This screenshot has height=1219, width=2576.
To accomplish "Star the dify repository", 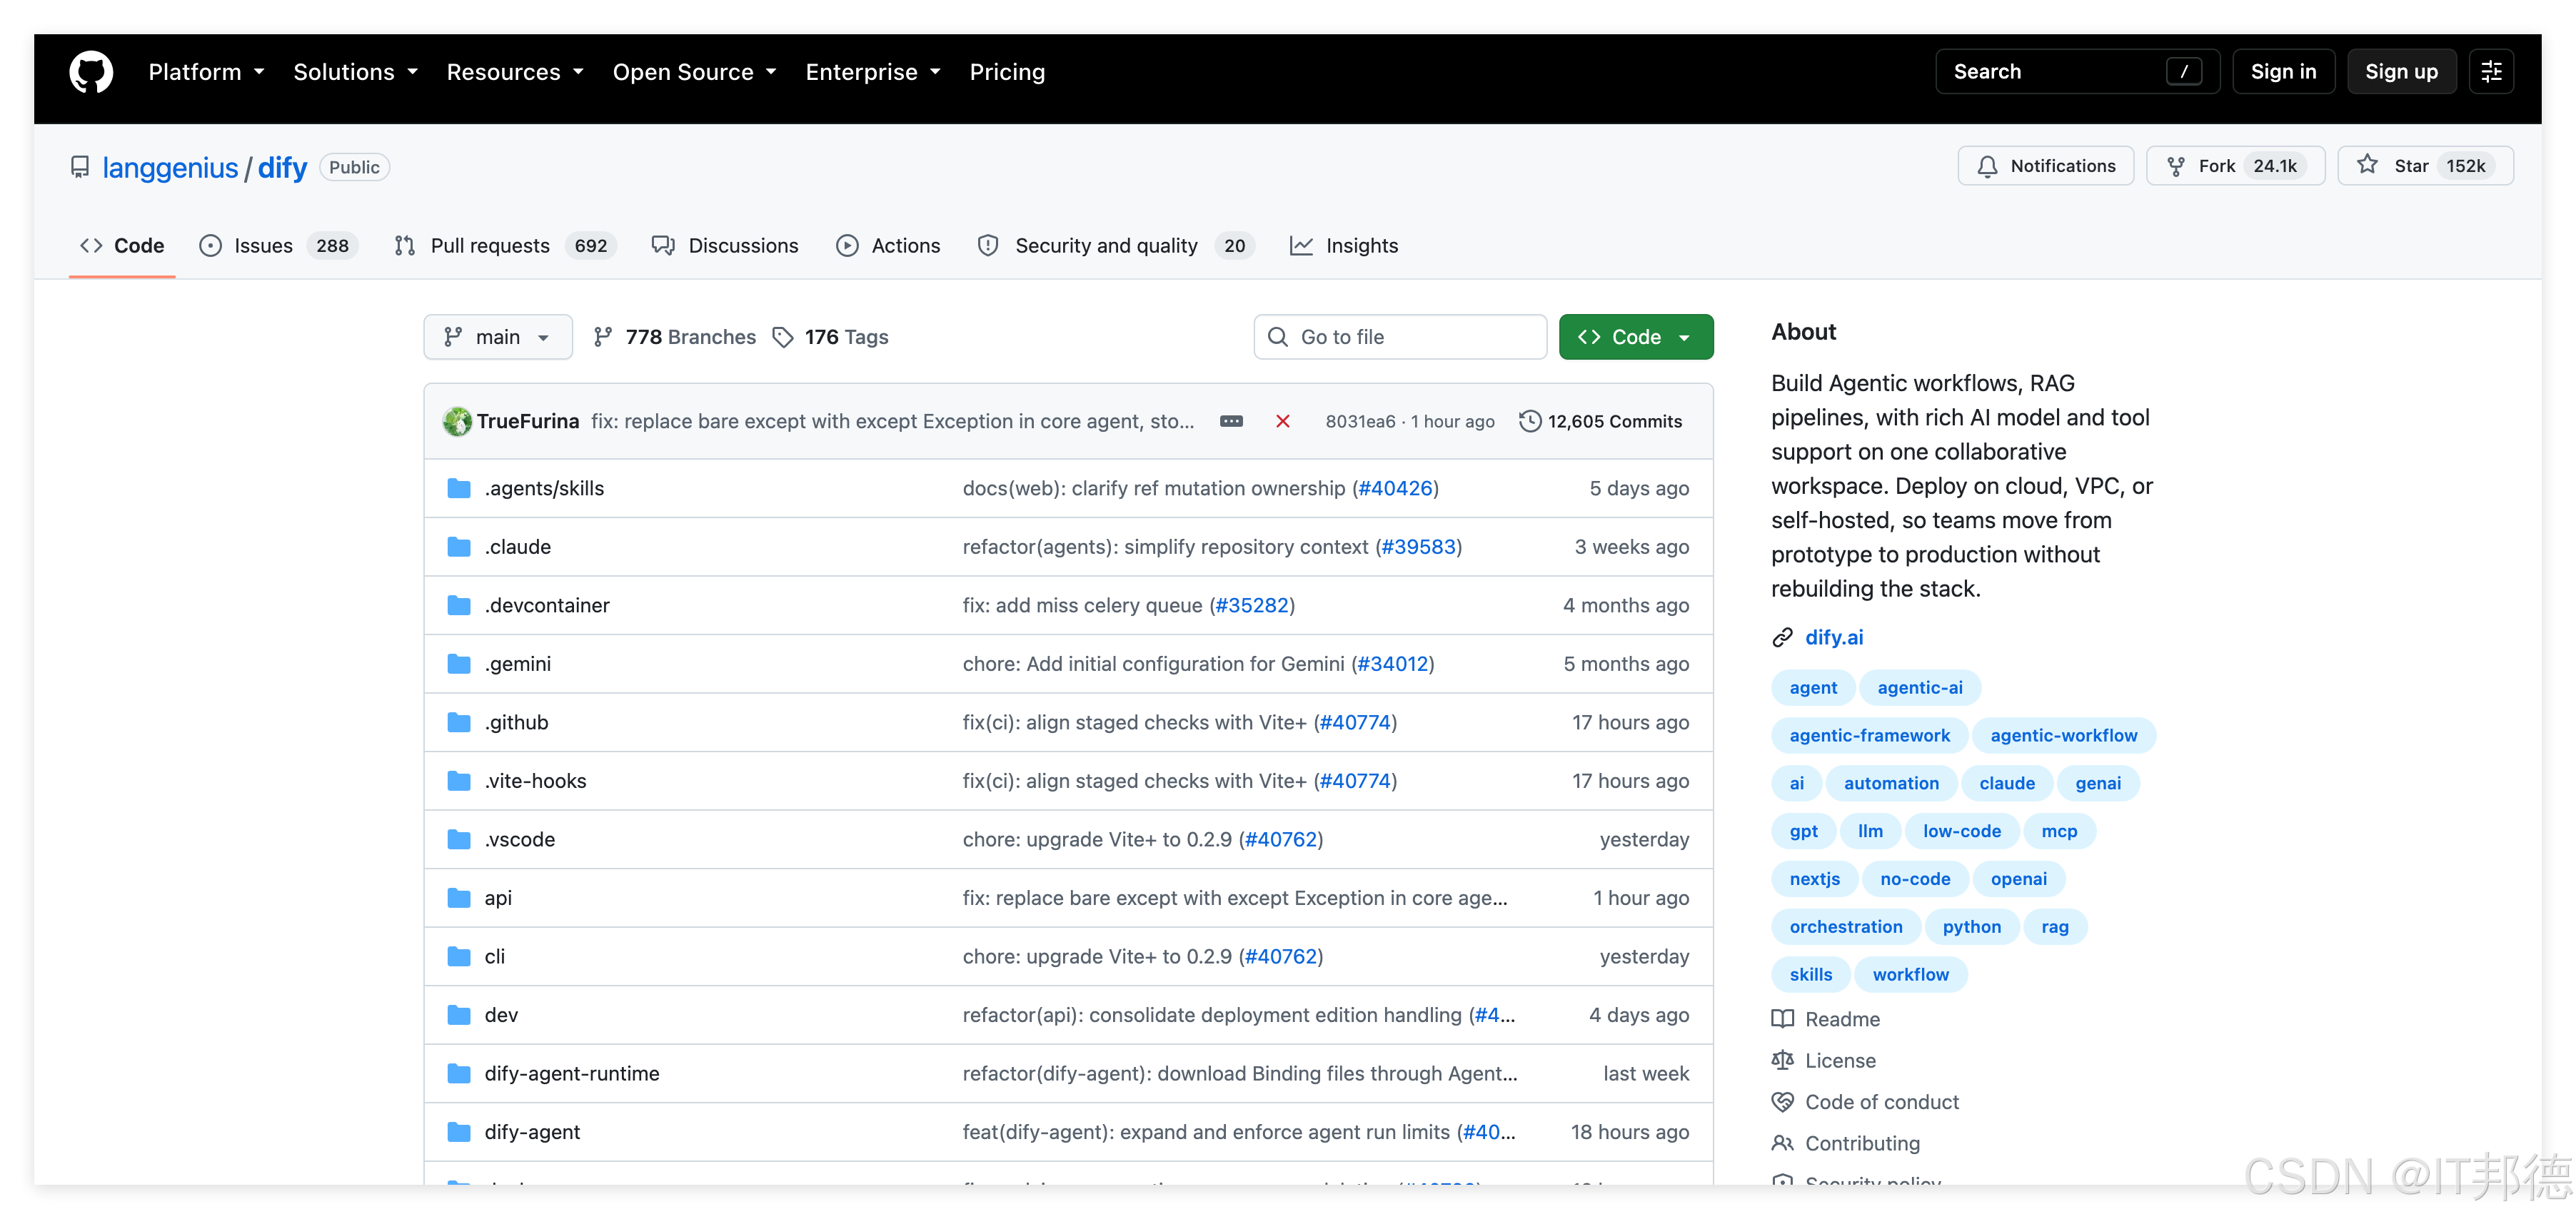I will (2425, 166).
